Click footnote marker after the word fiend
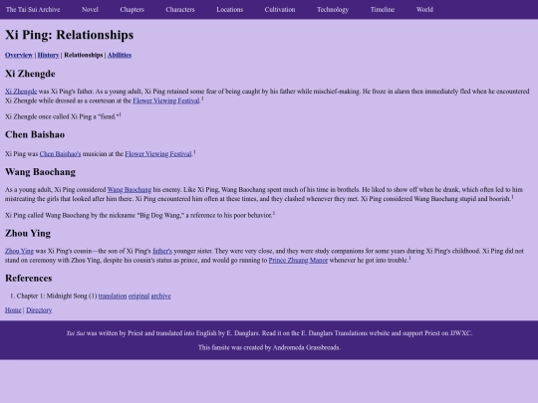The height and width of the screenshot is (403, 538). pyautogui.click(x=120, y=114)
